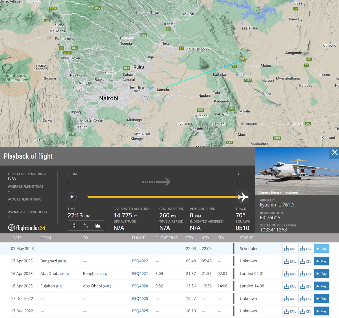Viewport: 339px width, 318px height.
Task: Open flight number FSQ4921 link
Action: pyautogui.click(x=140, y=273)
